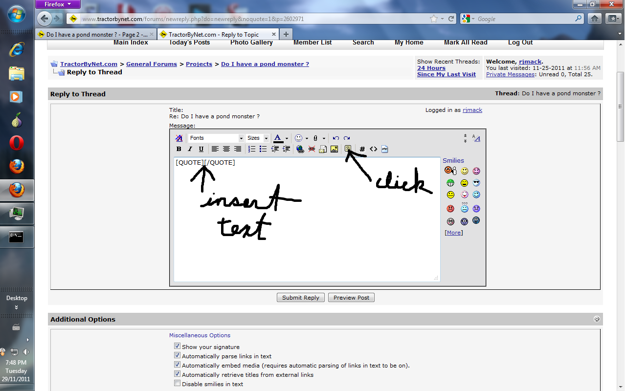Uncheck Show your signature option
The width and height of the screenshot is (626, 391).
[x=178, y=347]
